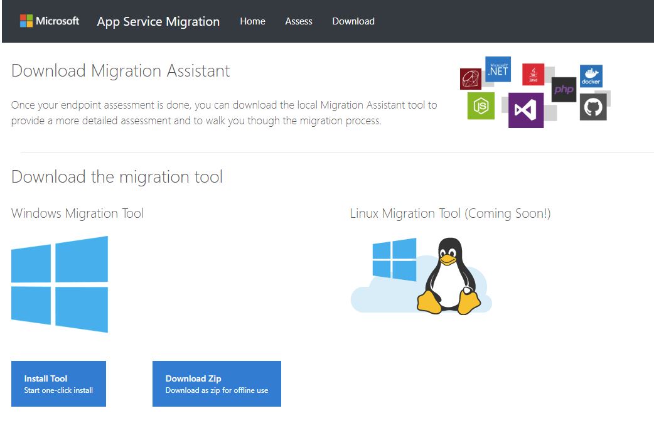Click the PHP icon
The width and height of the screenshot is (654, 423).
click(x=564, y=89)
